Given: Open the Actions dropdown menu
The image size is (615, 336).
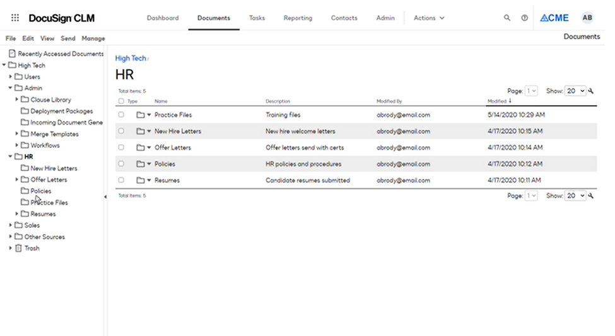Looking at the screenshot, I should (429, 18).
